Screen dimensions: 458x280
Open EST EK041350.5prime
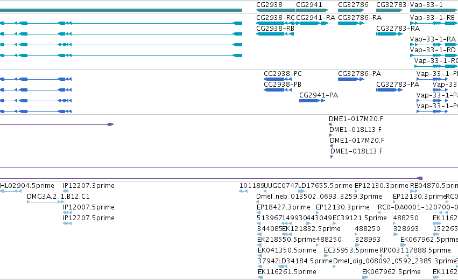(x=287, y=250)
